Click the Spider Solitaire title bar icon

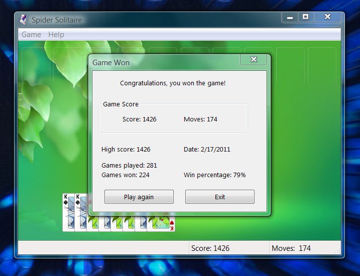[24, 20]
